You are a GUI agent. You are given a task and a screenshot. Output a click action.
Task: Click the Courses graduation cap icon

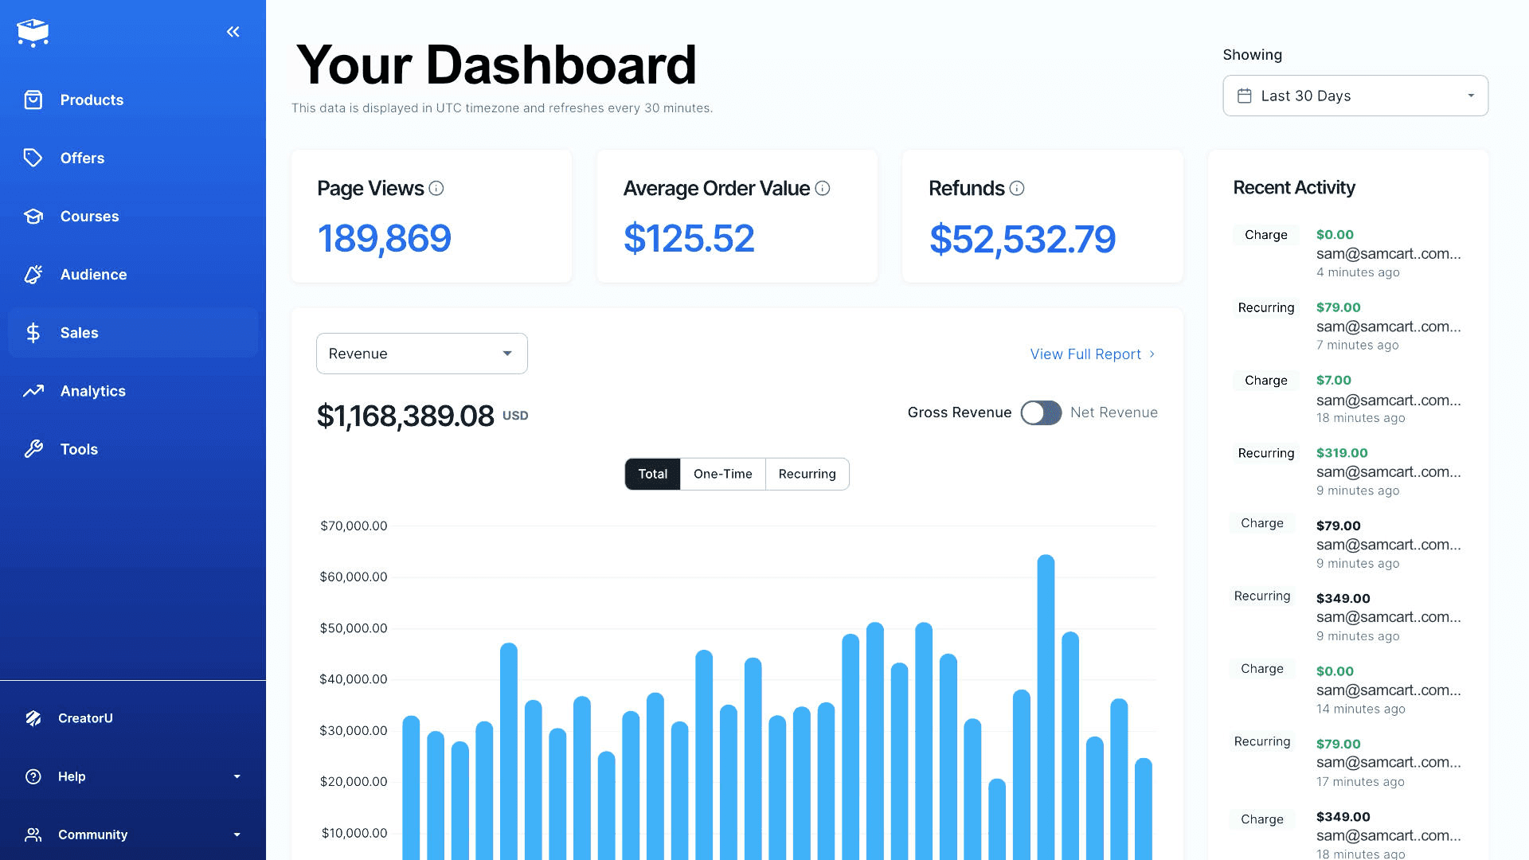click(33, 216)
